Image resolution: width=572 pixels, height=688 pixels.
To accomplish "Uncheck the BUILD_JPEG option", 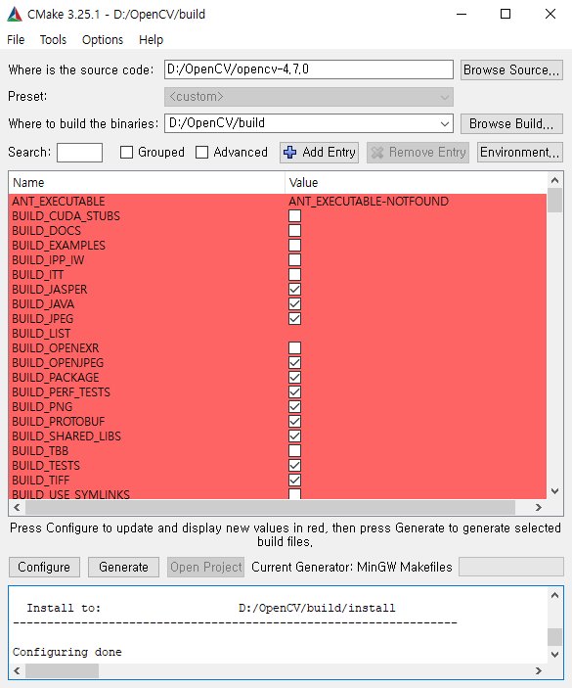I will (295, 318).
